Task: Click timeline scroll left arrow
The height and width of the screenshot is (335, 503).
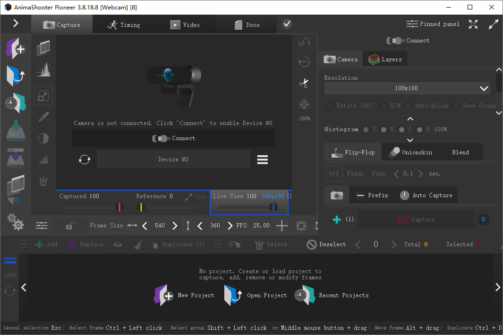Action: click(x=24, y=287)
